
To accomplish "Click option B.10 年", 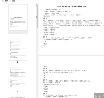I will [x=44, y=43].
